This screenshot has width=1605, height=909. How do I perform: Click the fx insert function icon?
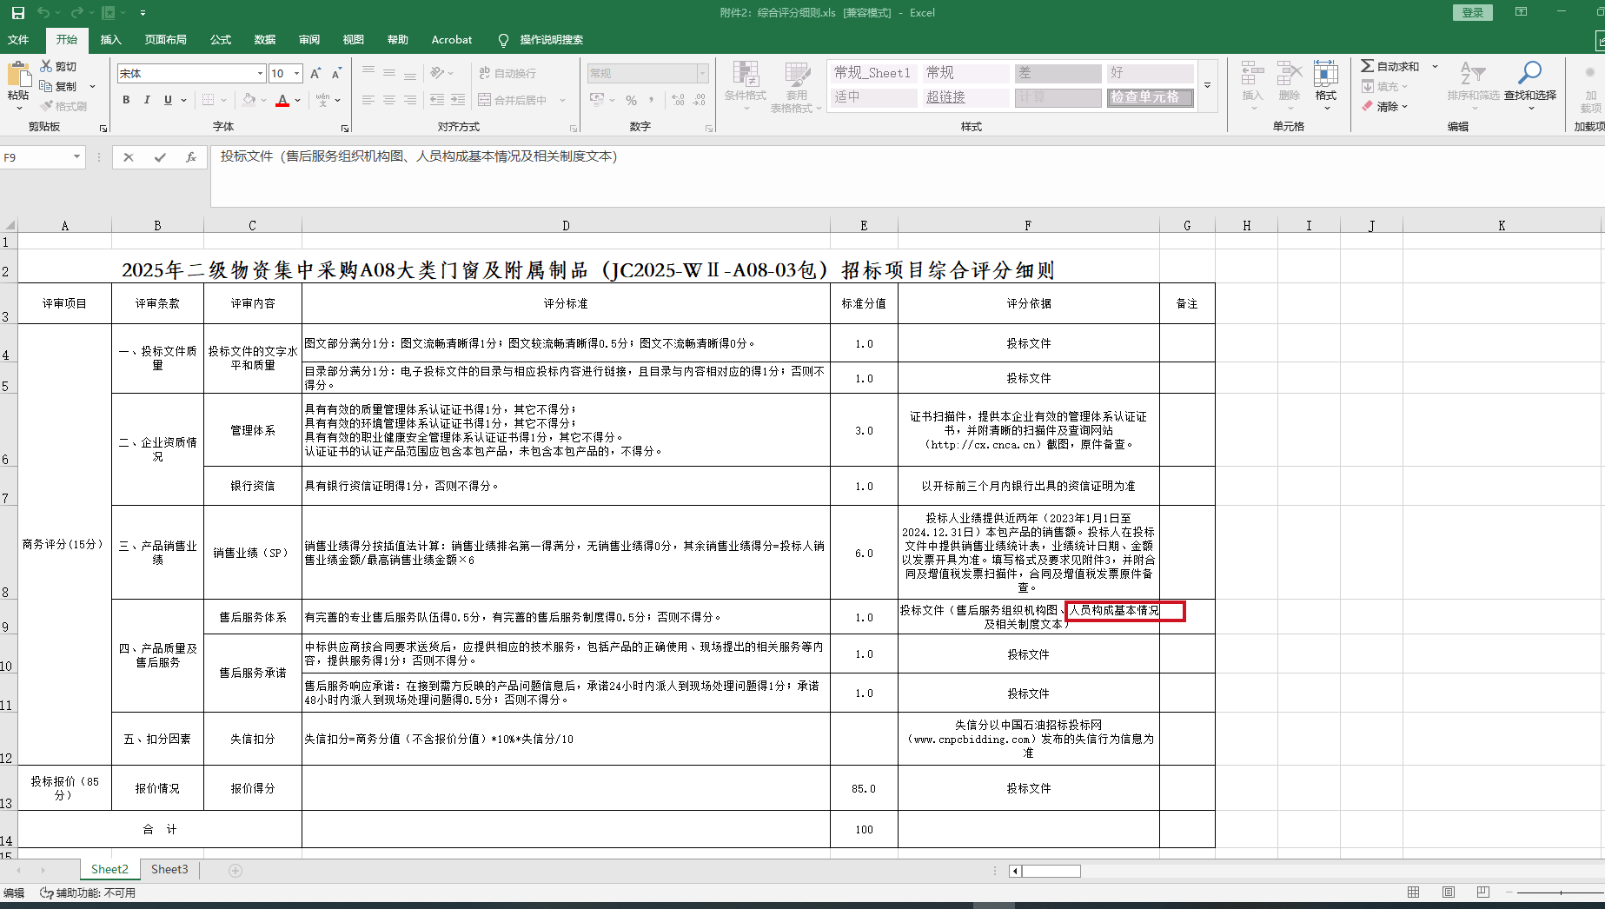[x=191, y=157]
